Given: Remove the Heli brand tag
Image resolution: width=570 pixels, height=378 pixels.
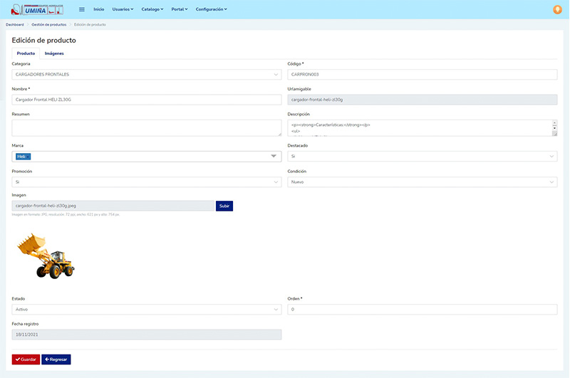Looking at the screenshot, I should pos(28,157).
